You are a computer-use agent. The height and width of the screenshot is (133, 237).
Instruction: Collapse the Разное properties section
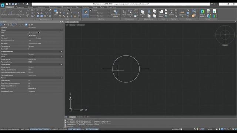(x=61, y=78)
